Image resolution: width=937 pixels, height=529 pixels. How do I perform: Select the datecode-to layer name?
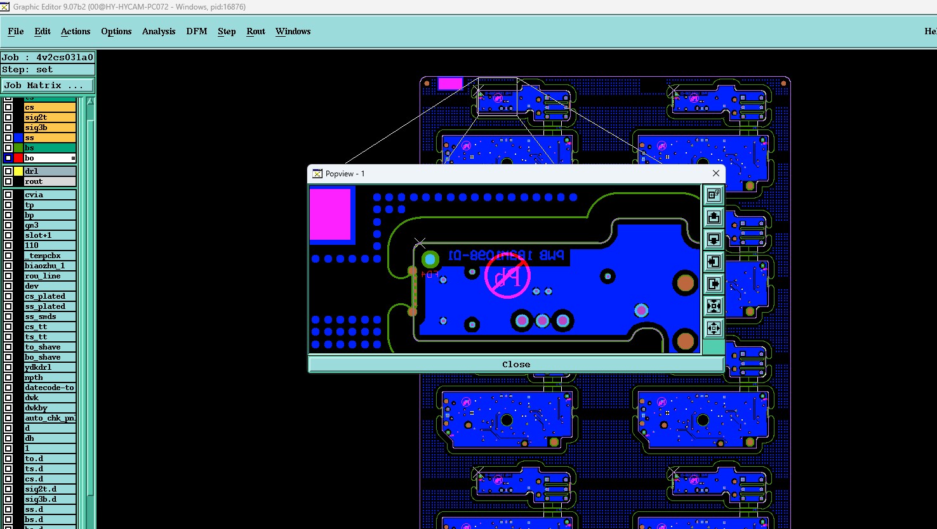tap(50, 388)
